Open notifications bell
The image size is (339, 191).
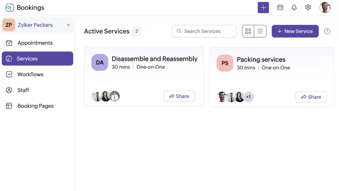coord(294,7)
